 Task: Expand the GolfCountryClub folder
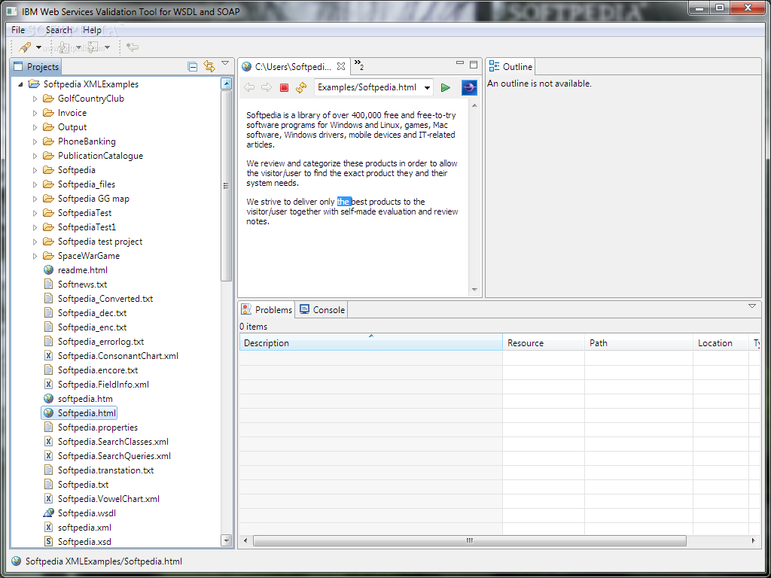tap(35, 99)
